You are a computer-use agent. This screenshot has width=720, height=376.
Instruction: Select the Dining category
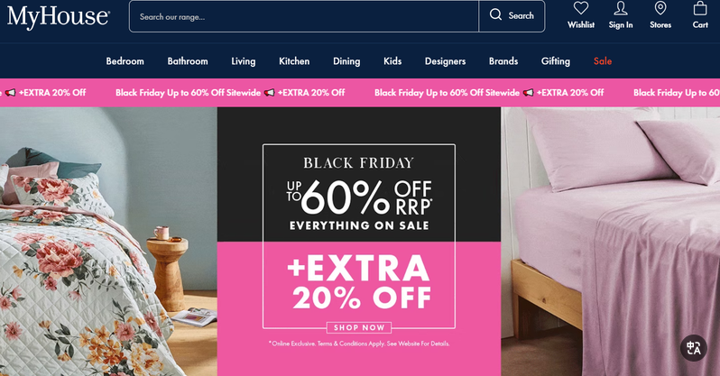pyautogui.click(x=346, y=61)
